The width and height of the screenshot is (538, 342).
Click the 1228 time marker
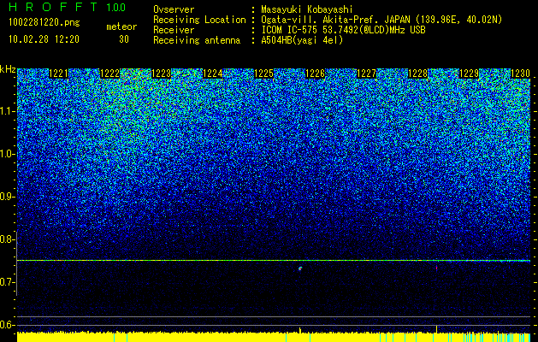point(418,74)
